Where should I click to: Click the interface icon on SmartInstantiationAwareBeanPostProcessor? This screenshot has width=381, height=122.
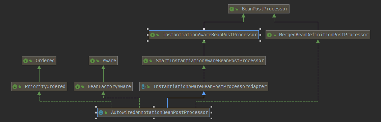tap(146, 61)
